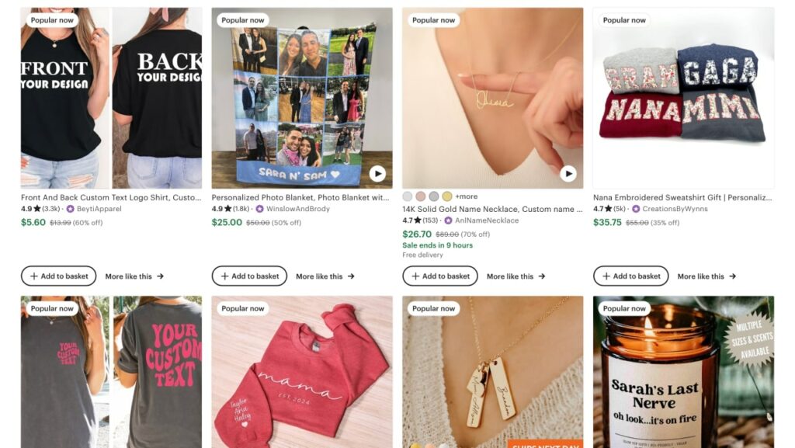Add the Personalized Photo Blanket to basket
795x448 pixels.
249,276
